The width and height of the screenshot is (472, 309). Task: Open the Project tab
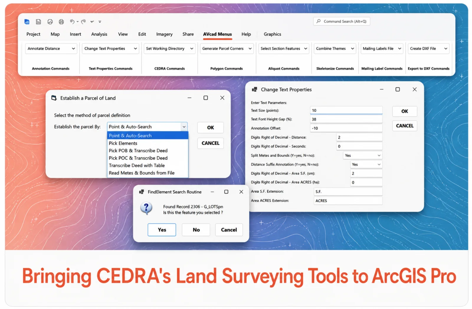[x=33, y=34]
